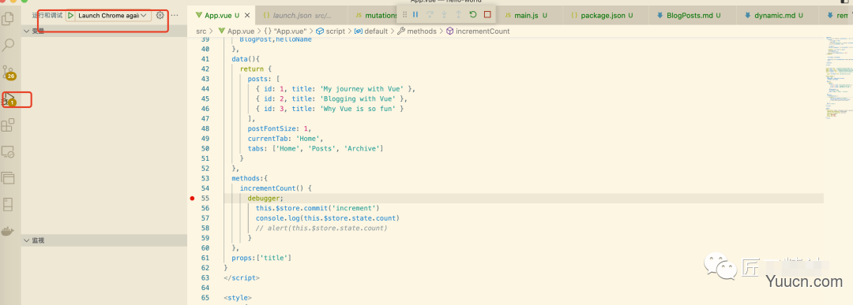Switch to the launch.json tab
Viewport: 853px width, 305px height.
(296, 16)
